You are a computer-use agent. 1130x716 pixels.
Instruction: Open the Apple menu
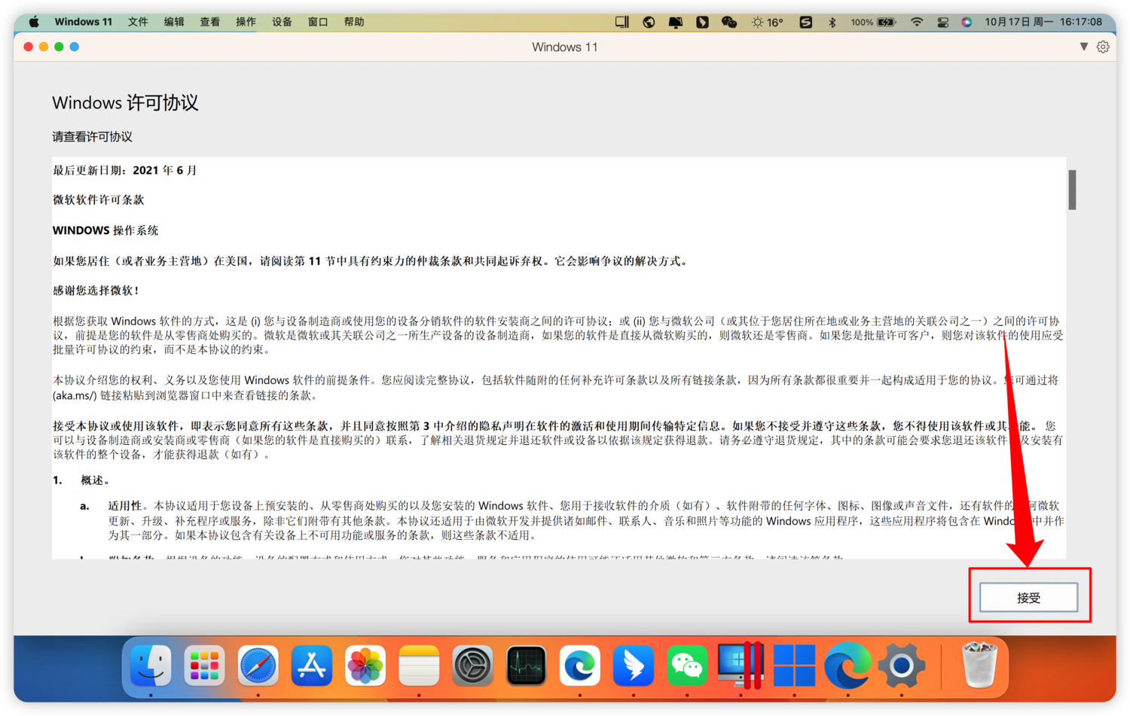[34, 22]
